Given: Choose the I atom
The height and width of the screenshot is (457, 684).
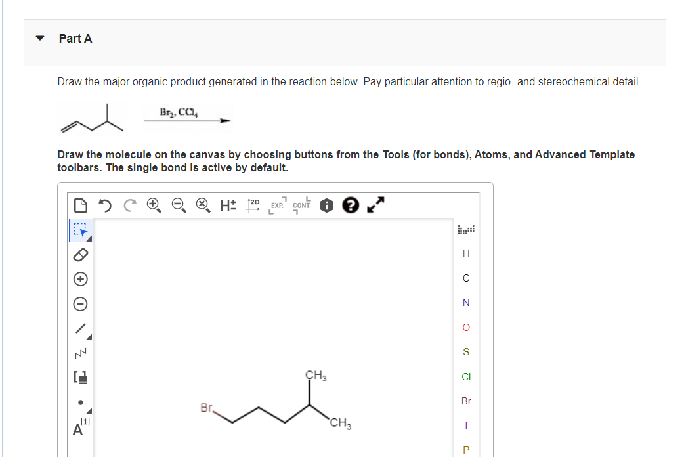Looking at the screenshot, I should click(466, 425).
